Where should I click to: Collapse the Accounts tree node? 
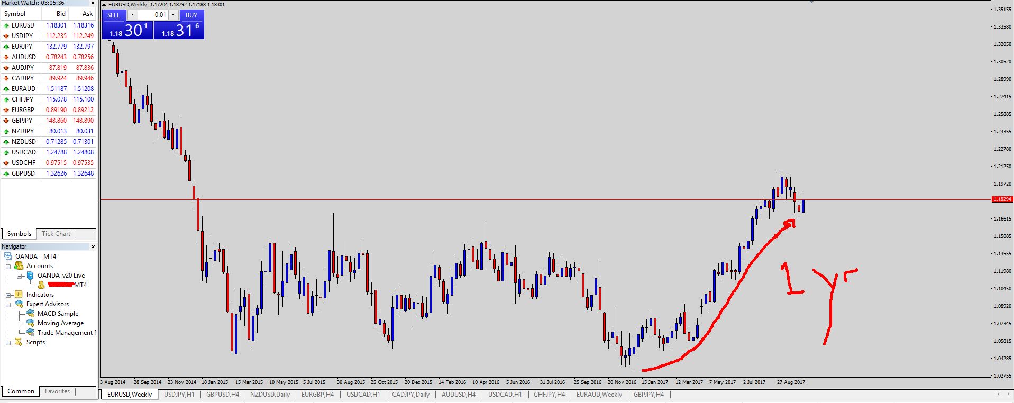pyautogui.click(x=8, y=267)
